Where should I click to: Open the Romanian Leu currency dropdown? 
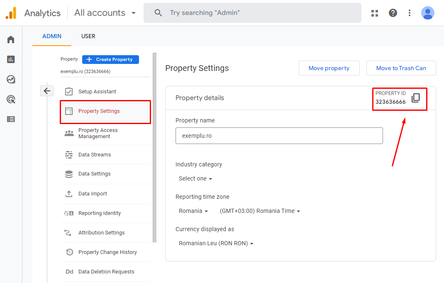pos(216,243)
